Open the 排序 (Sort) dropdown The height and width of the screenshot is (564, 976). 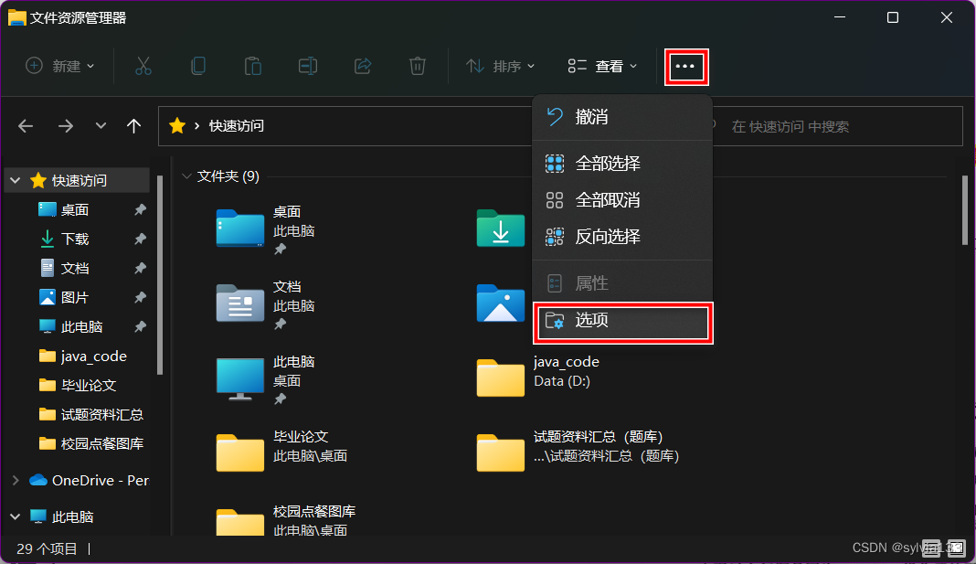[500, 65]
